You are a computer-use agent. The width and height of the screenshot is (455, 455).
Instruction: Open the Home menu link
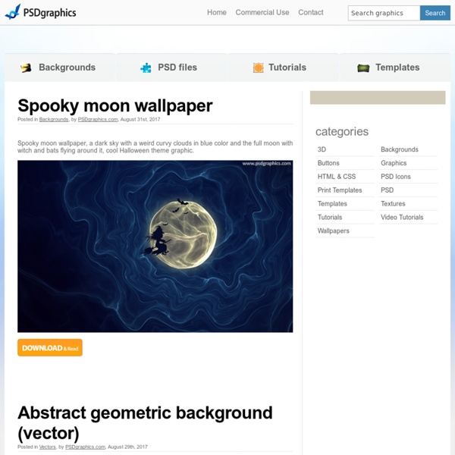click(x=217, y=12)
